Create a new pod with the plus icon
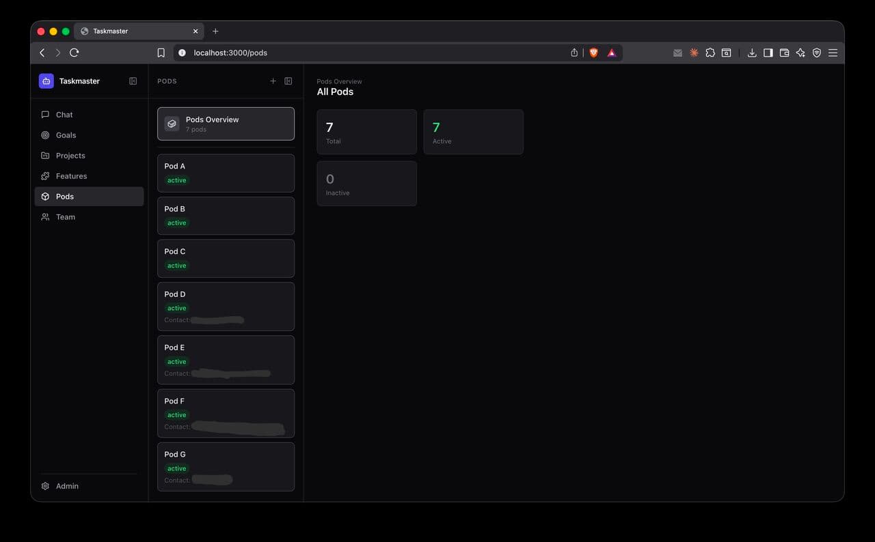 coord(273,81)
